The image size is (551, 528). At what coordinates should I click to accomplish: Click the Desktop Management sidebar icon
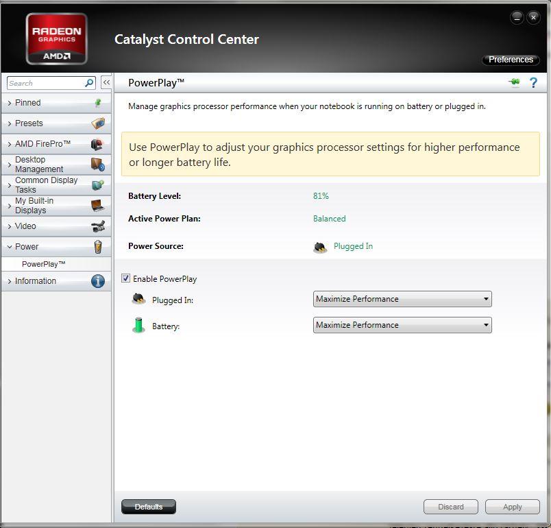98,165
